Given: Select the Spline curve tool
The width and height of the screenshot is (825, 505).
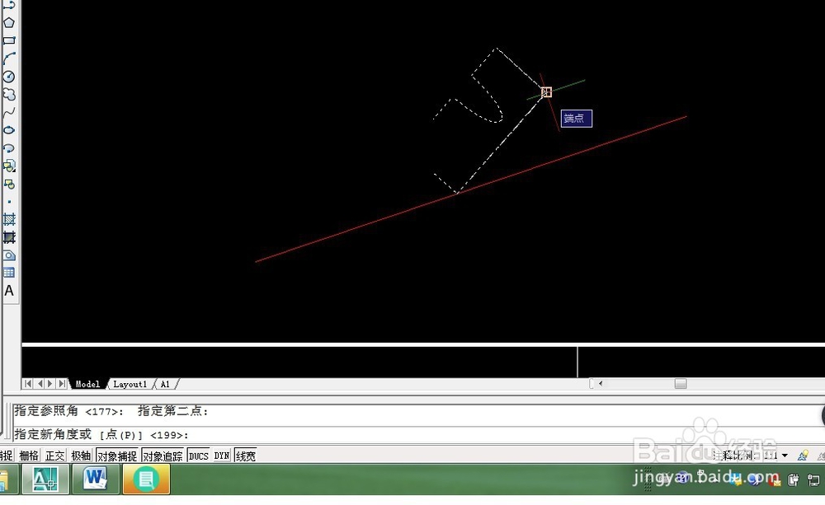Looking at the screenshot, I should coord(9,113).
